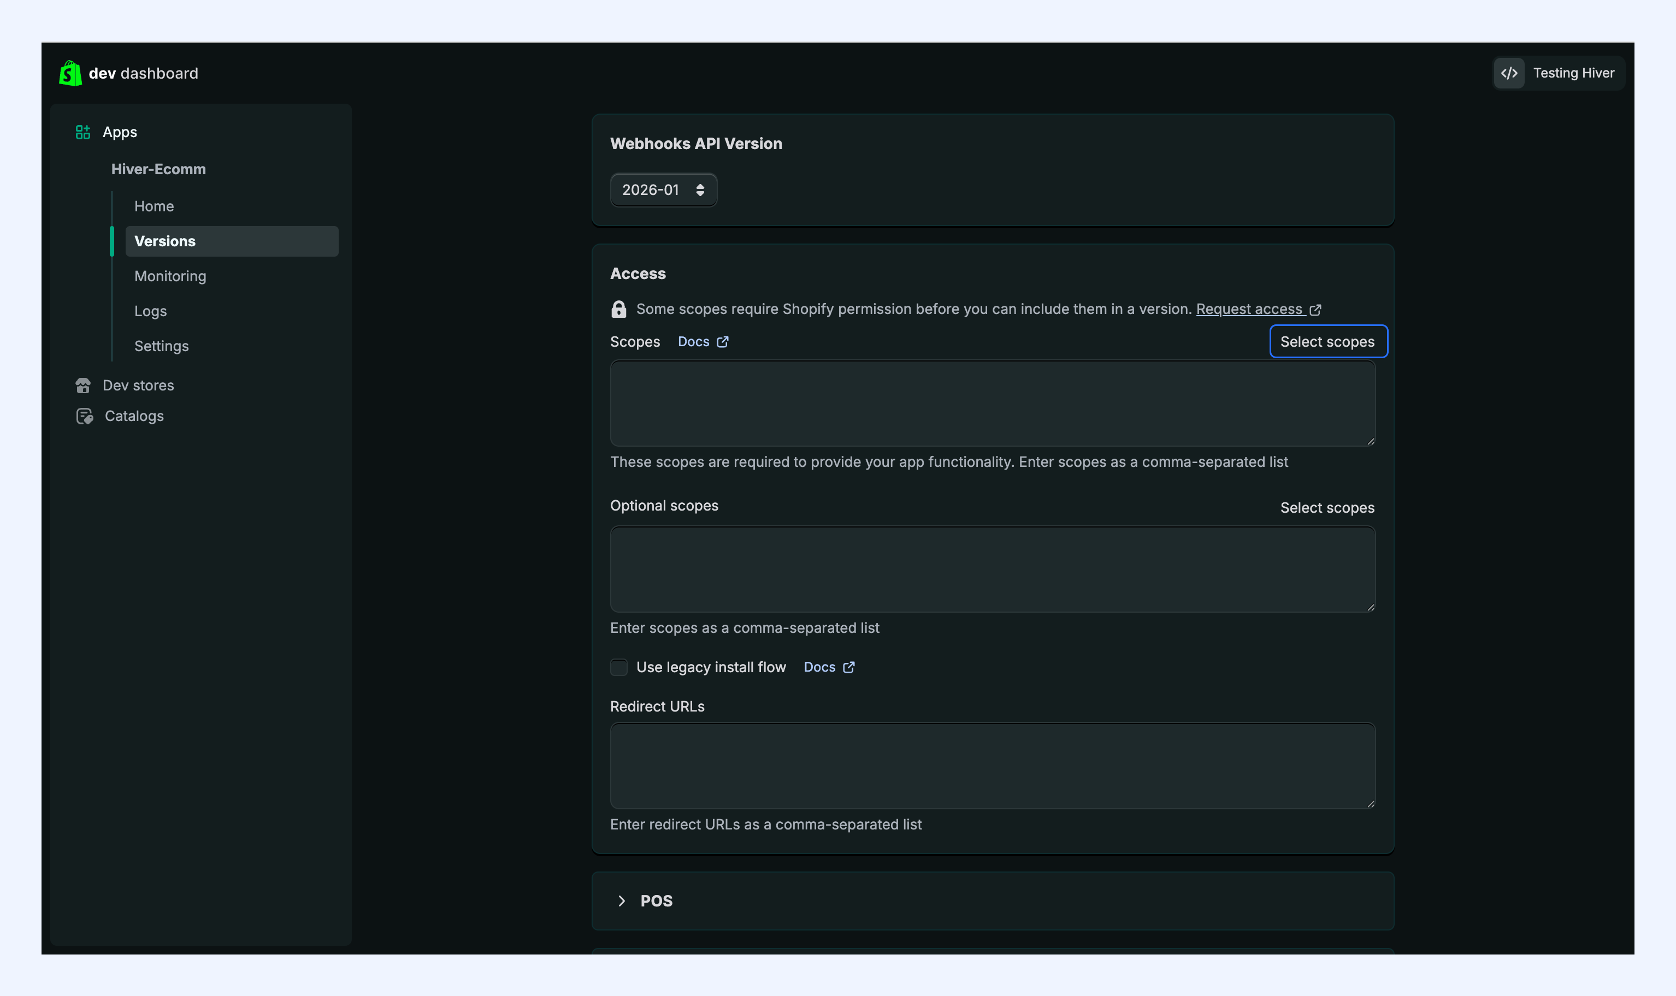Screen dimensions: 1676x996
Task: Click the Access heading
Action: tap(638, 274)
